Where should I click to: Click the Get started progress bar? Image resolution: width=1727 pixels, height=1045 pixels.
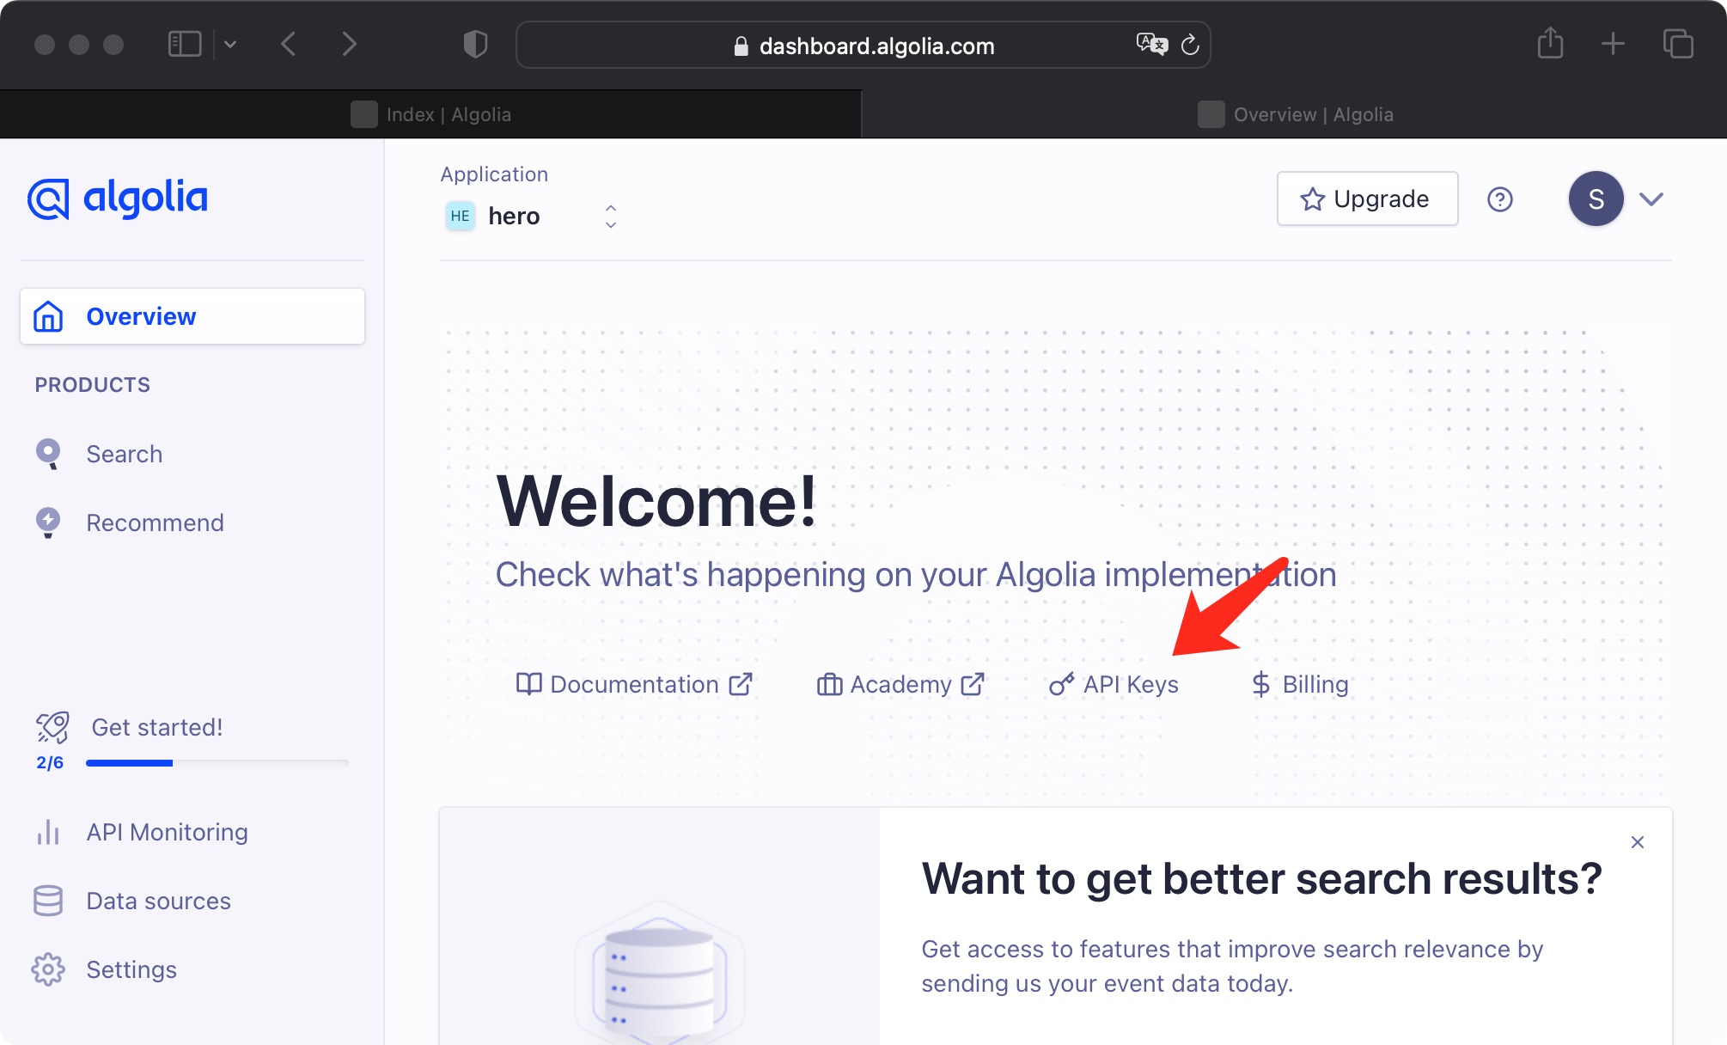[217, 762]
